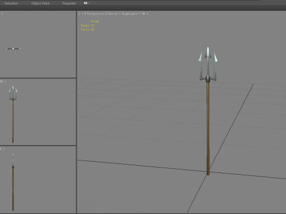The image size is (286, 214).
Task: Click the ribbon display toggle icon after Populate
Action: 85,3
